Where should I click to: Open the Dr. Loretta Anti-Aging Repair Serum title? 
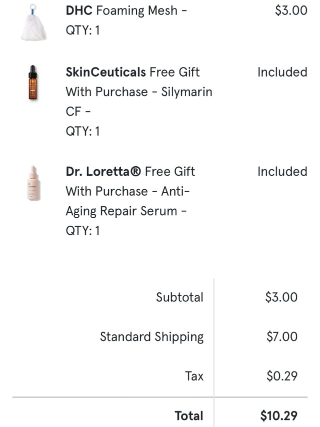pyautogui.click(x=130, y=191)
